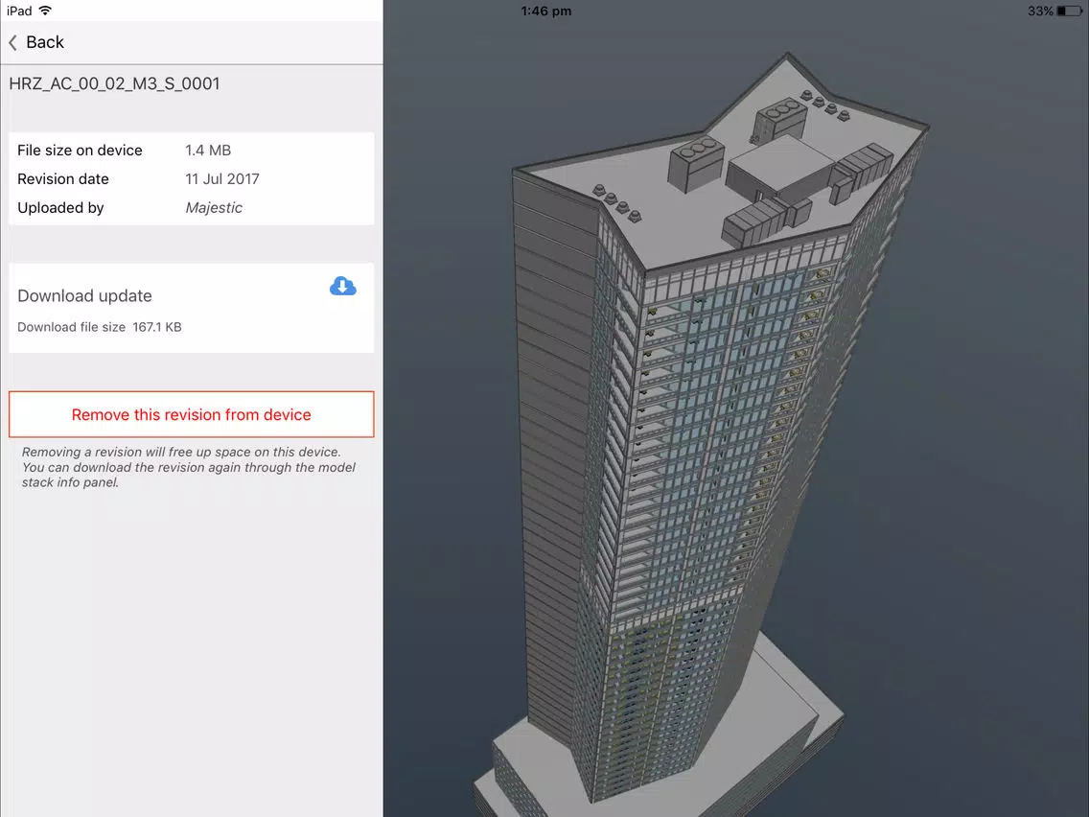Click Remove this revision from device

(x=192, y=415)
